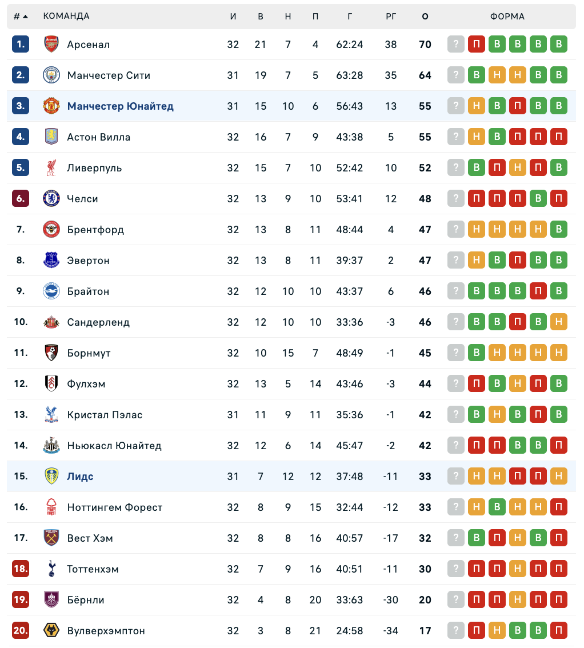The height and width of the screenshot is (648, 584).
Task: Click the Arsenal club crest
Action: pos(51,45)
